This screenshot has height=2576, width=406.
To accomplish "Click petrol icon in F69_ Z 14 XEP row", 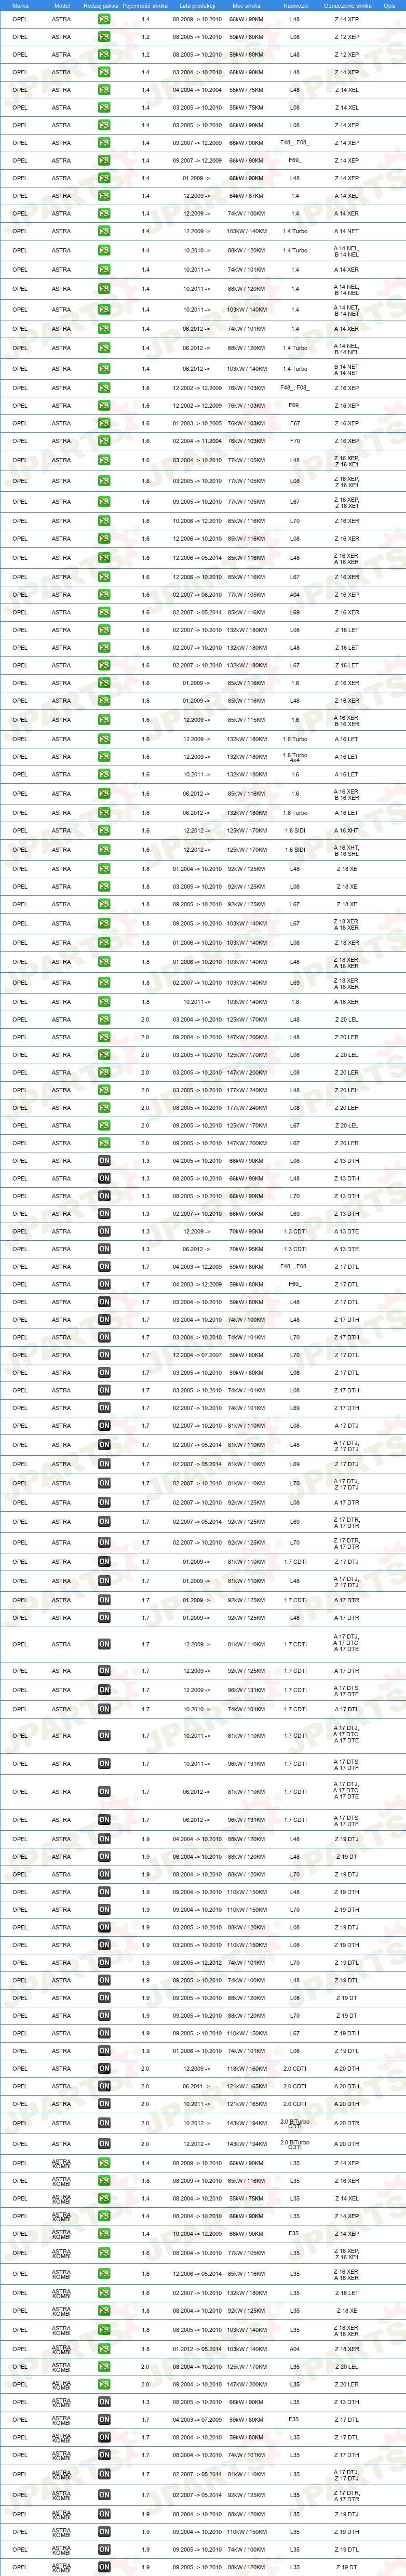I will coord(104,161).
